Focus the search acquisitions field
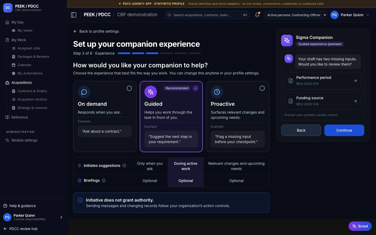Image resolution: width=376 pixels, height=235 pixels. 207,15
